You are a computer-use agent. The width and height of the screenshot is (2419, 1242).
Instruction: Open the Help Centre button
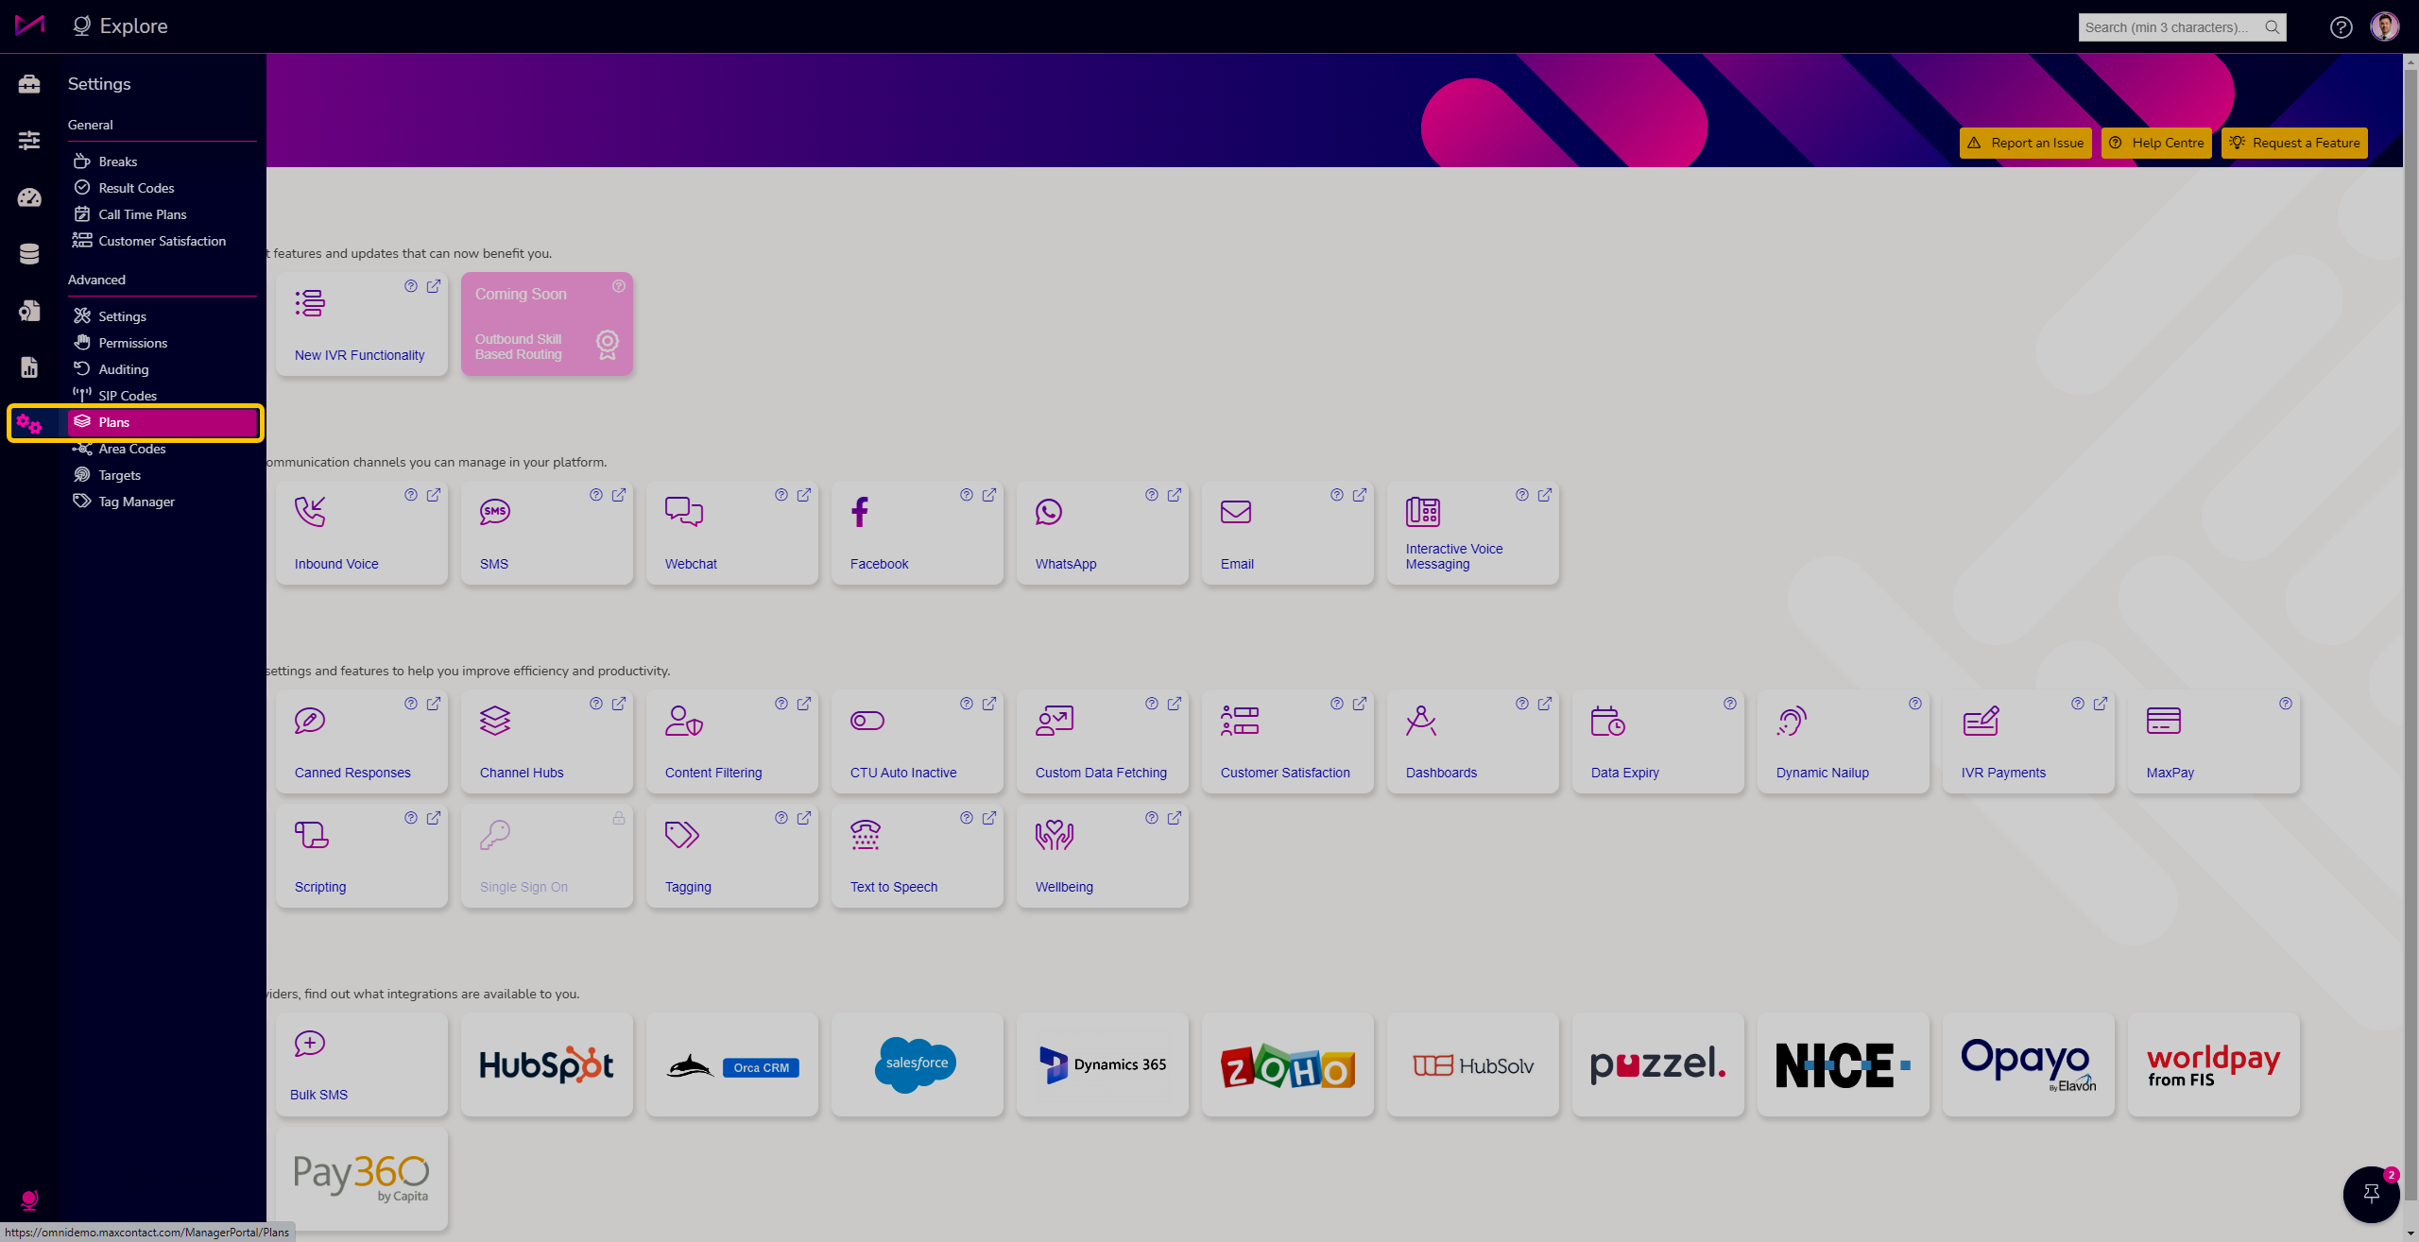point(2156,143)
